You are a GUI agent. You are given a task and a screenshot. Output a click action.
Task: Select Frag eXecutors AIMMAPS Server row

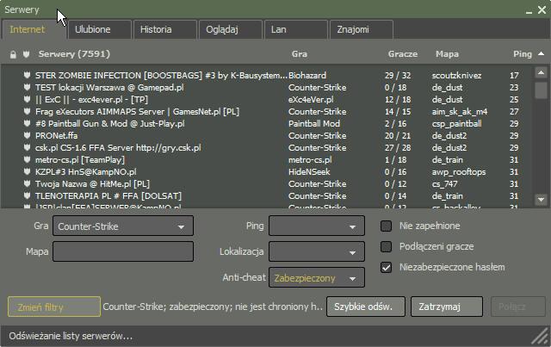tap(267, 111)
